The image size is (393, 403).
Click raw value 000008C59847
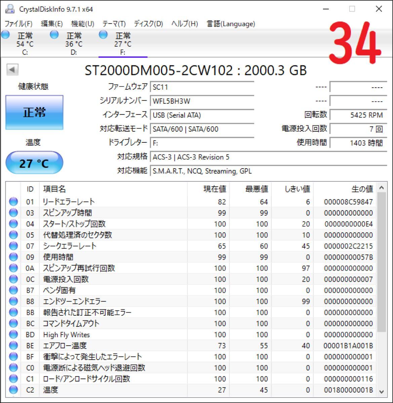click(348, 202)
